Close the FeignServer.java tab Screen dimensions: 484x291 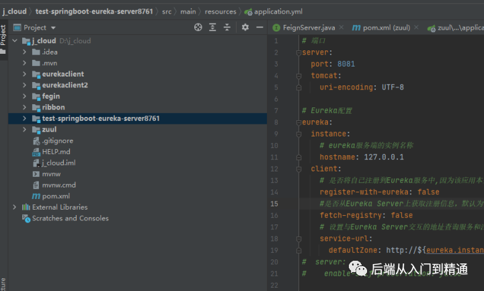341,28
